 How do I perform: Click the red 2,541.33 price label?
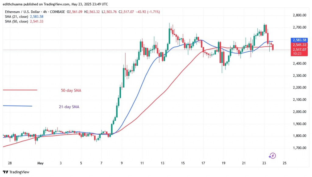[299, 45]
